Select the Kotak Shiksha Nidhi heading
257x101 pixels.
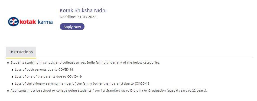pyautogui.click(x=83, y=11)
